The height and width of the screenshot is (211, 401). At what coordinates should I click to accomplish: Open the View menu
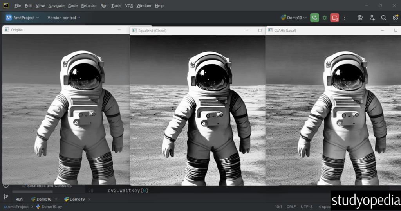pos(40,5)
